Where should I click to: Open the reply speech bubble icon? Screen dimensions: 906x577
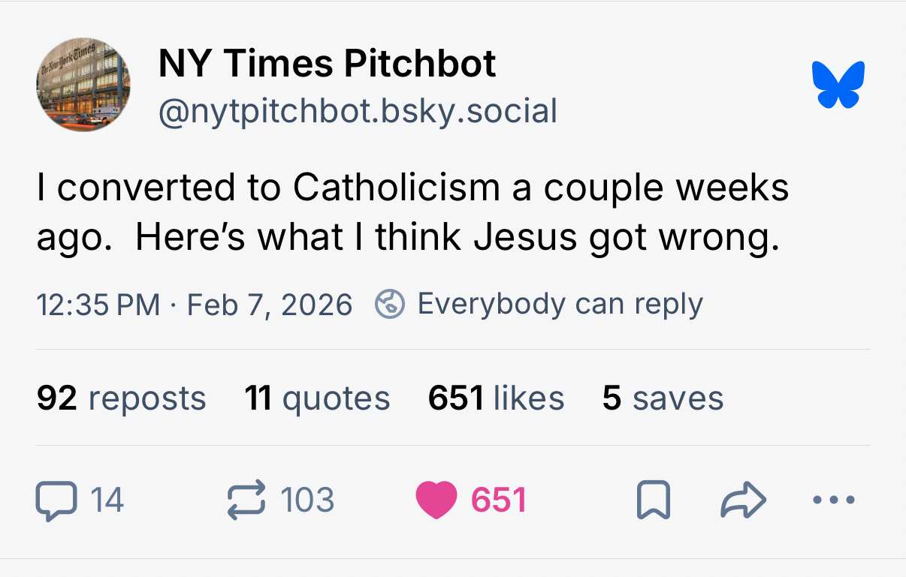56,500
